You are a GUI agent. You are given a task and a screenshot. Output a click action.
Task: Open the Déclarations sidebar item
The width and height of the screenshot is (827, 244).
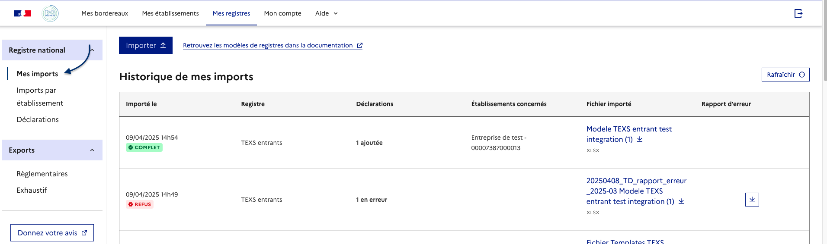pos(38,119)
